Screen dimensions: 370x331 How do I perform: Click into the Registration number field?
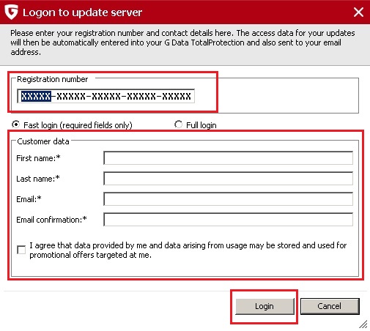click(x=106, y=96)
